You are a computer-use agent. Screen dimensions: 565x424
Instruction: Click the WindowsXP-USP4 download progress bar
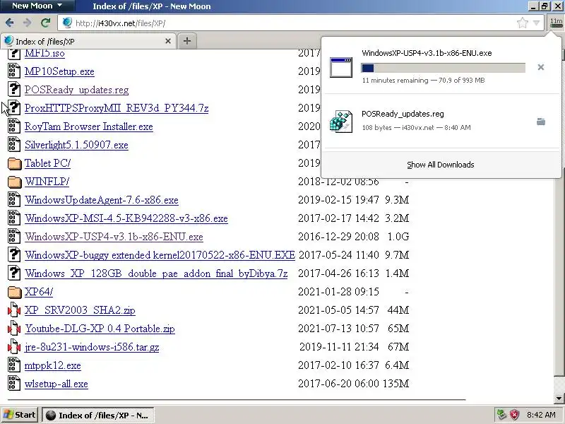pos(444,68)
